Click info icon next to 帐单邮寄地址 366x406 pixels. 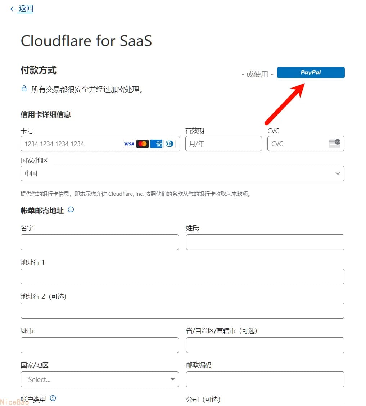71,209
